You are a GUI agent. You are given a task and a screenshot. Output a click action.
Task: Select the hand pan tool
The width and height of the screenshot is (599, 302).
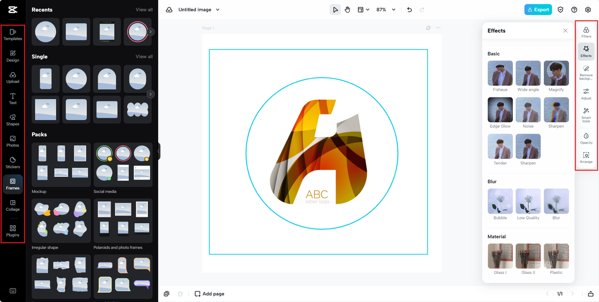click(x=347, y=9)
